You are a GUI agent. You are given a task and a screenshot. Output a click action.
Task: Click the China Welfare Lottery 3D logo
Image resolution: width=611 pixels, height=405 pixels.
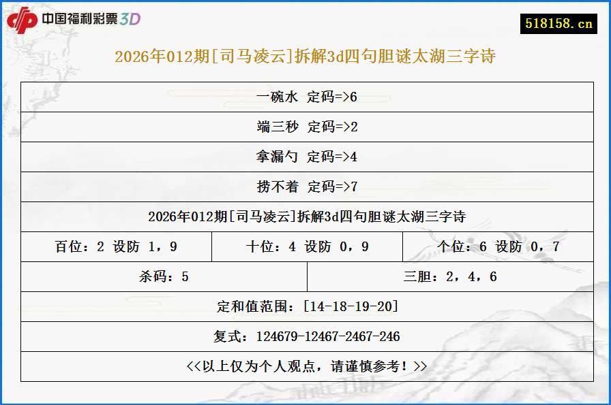tap(74, 20)
